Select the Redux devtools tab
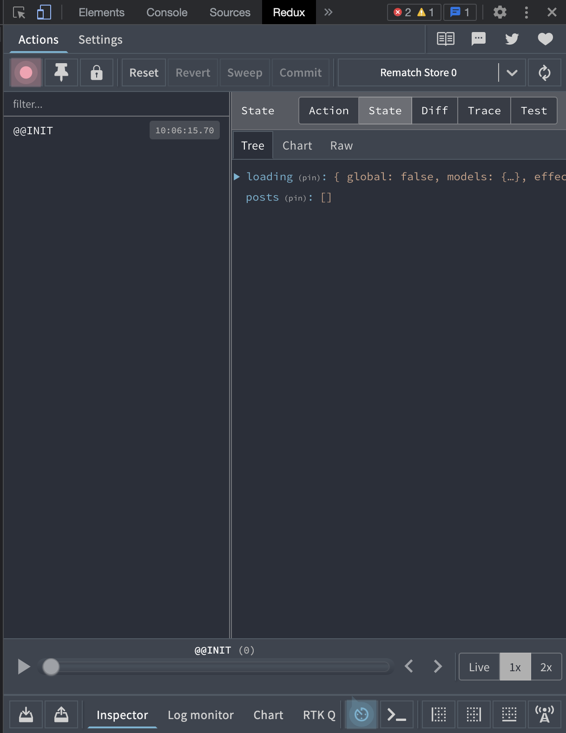 [289, 13]
